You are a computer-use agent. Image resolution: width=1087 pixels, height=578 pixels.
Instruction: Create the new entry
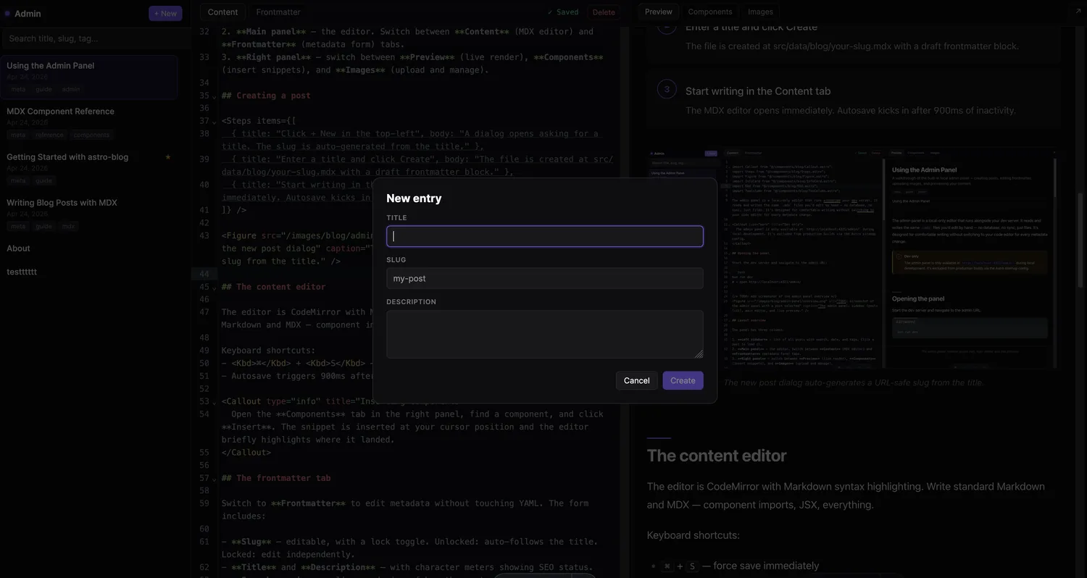pyautogui.click(x=682, y=380)
